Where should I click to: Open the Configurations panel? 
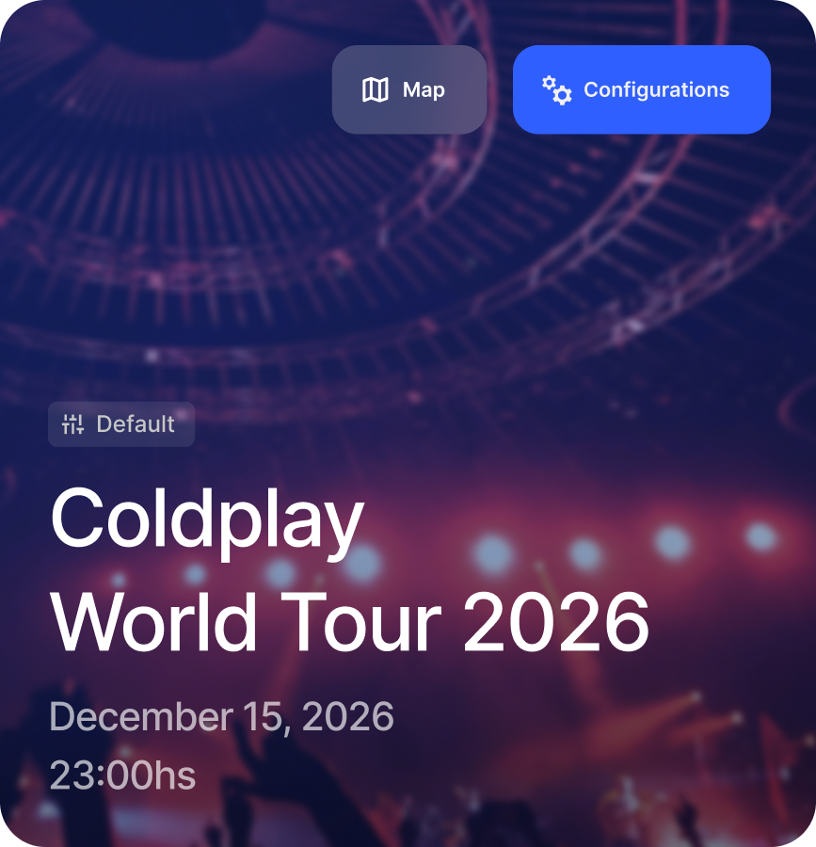click(642, 89)
